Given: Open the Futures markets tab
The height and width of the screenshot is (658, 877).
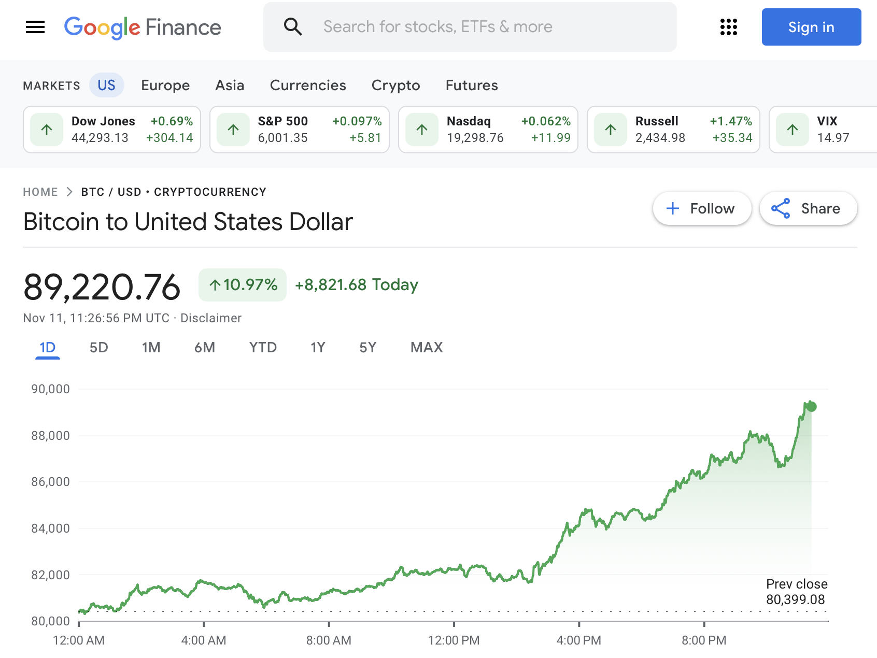Looking at the screenshot, I should coord(472,85).
